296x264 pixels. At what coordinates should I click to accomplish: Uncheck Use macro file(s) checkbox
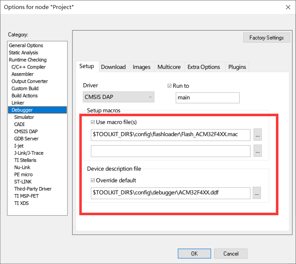click(93, 122)
